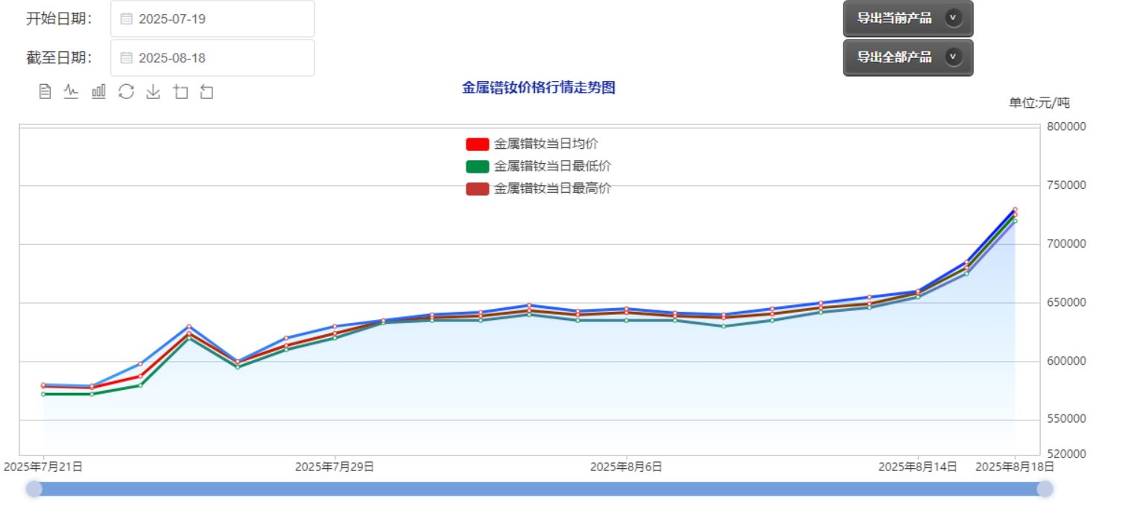
Task: Click the 单位:元/吨 unit label
Action: (x=1039, y=103)
